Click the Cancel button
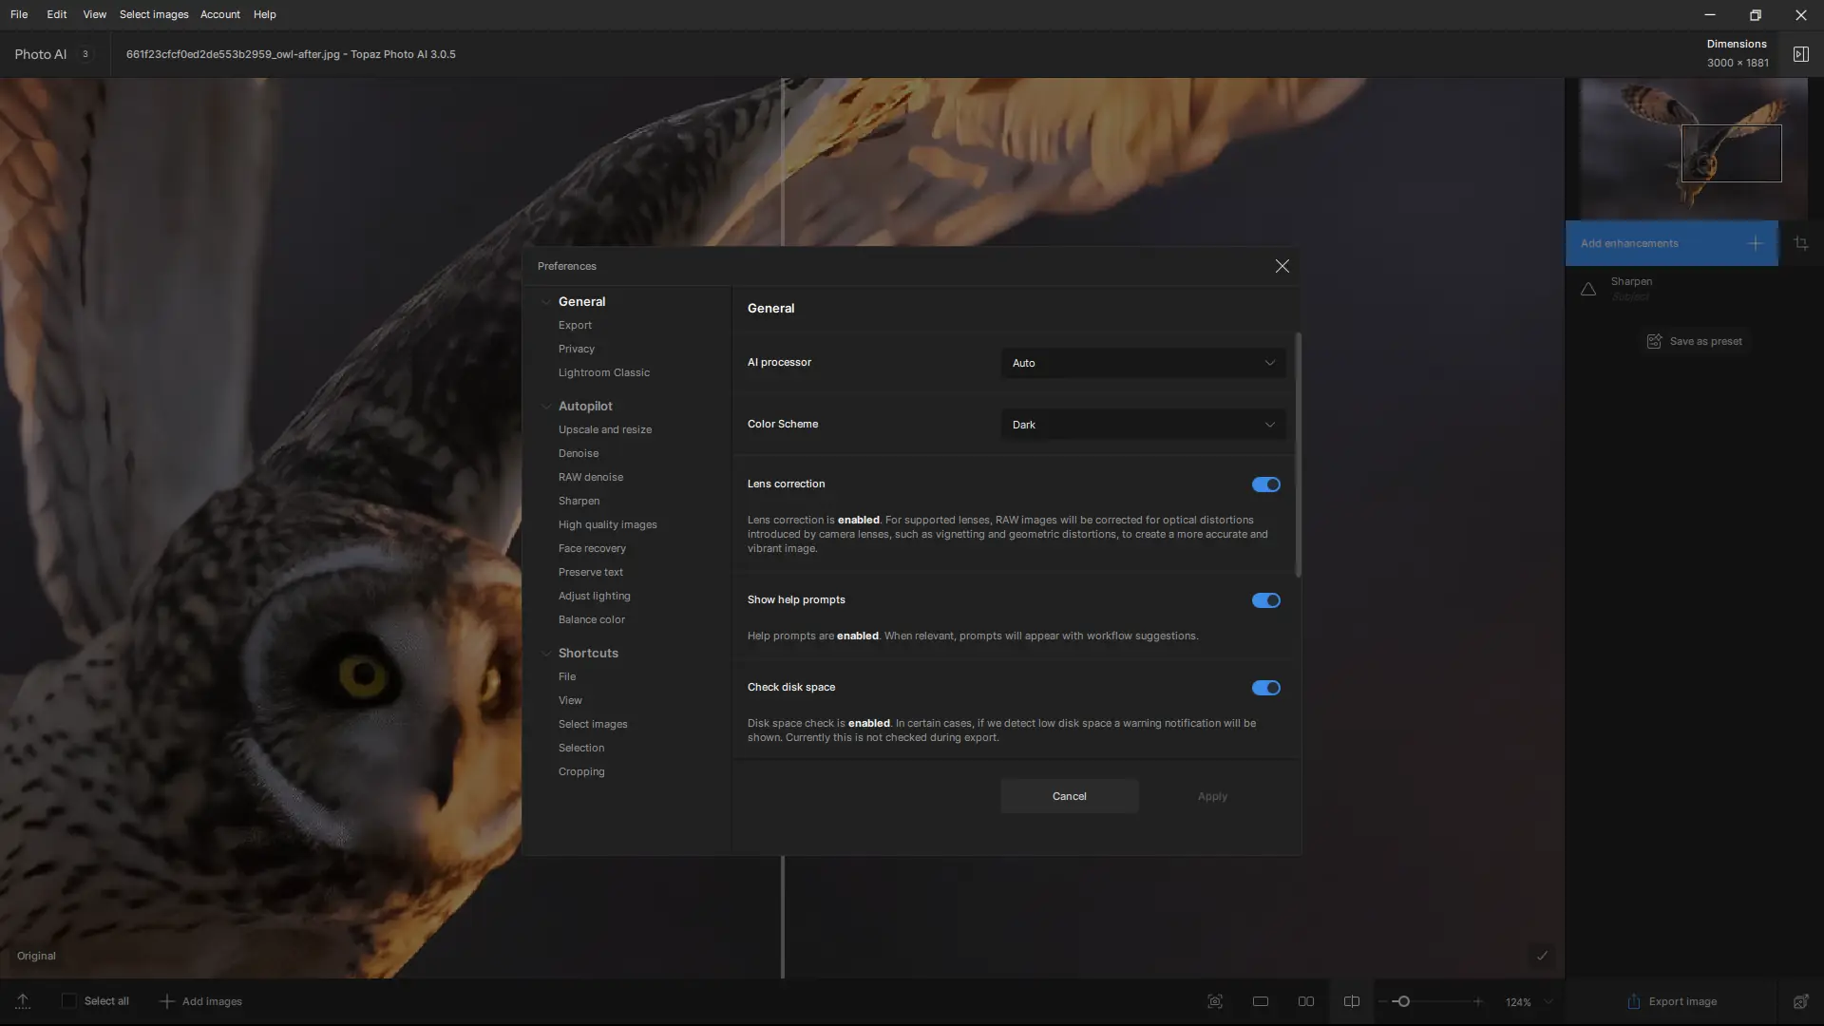 click(1069, 796)
